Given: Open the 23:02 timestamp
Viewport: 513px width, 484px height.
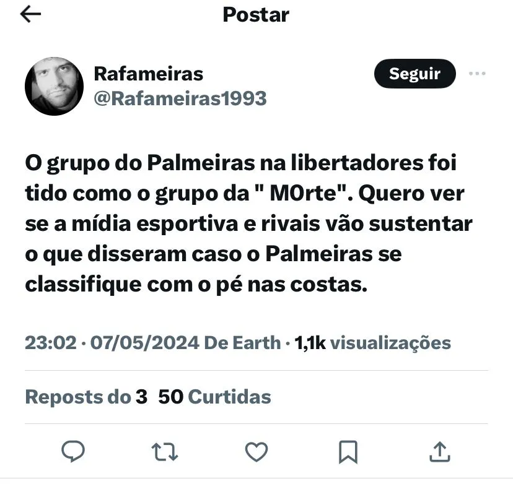Looking at the screenshot, I should point(51,343).
